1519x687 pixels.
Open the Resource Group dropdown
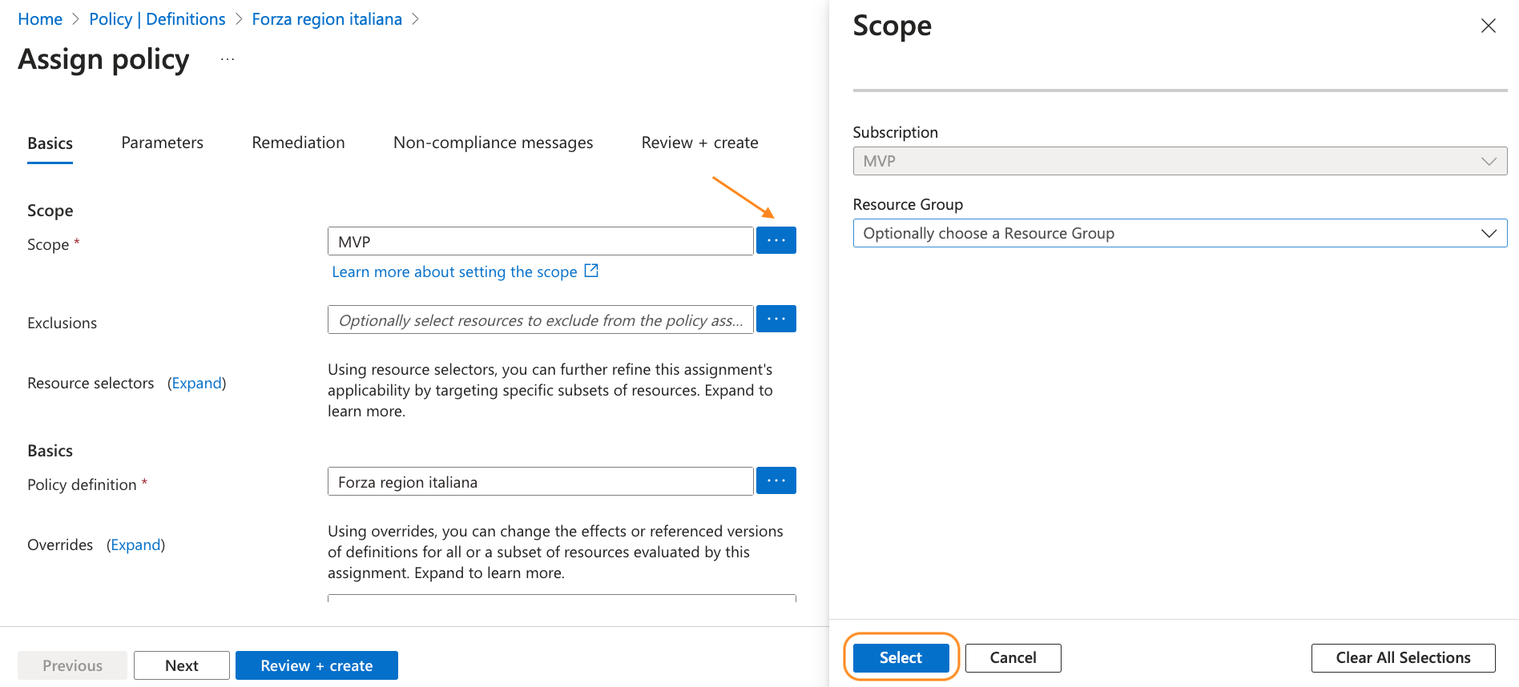[x=1179, y=233]
